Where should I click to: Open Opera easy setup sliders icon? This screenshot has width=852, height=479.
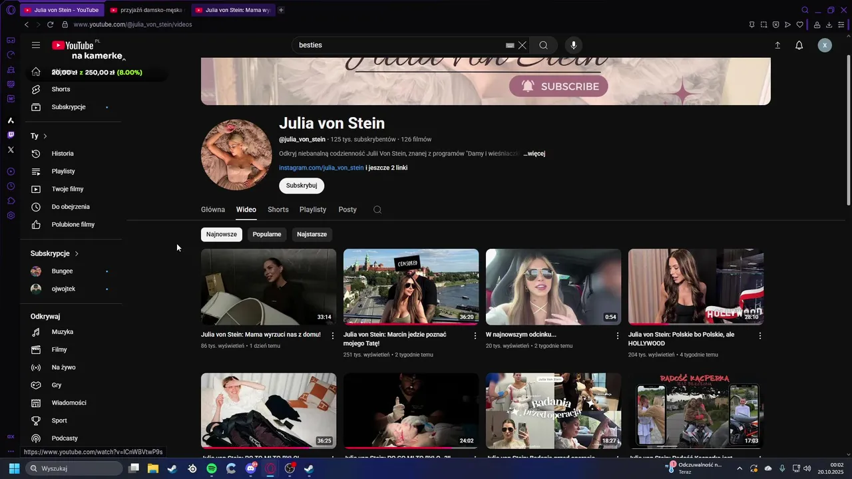point(841,25)
